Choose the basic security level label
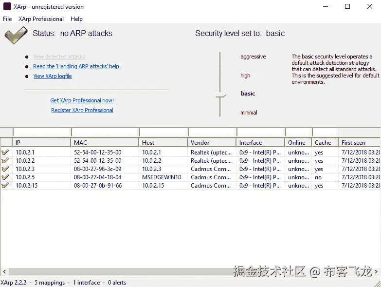 pyautogui.click(x=248, y=94)
